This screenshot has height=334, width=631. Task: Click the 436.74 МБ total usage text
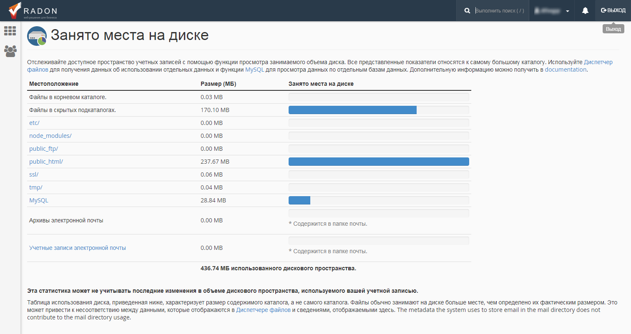pos(278,268)
